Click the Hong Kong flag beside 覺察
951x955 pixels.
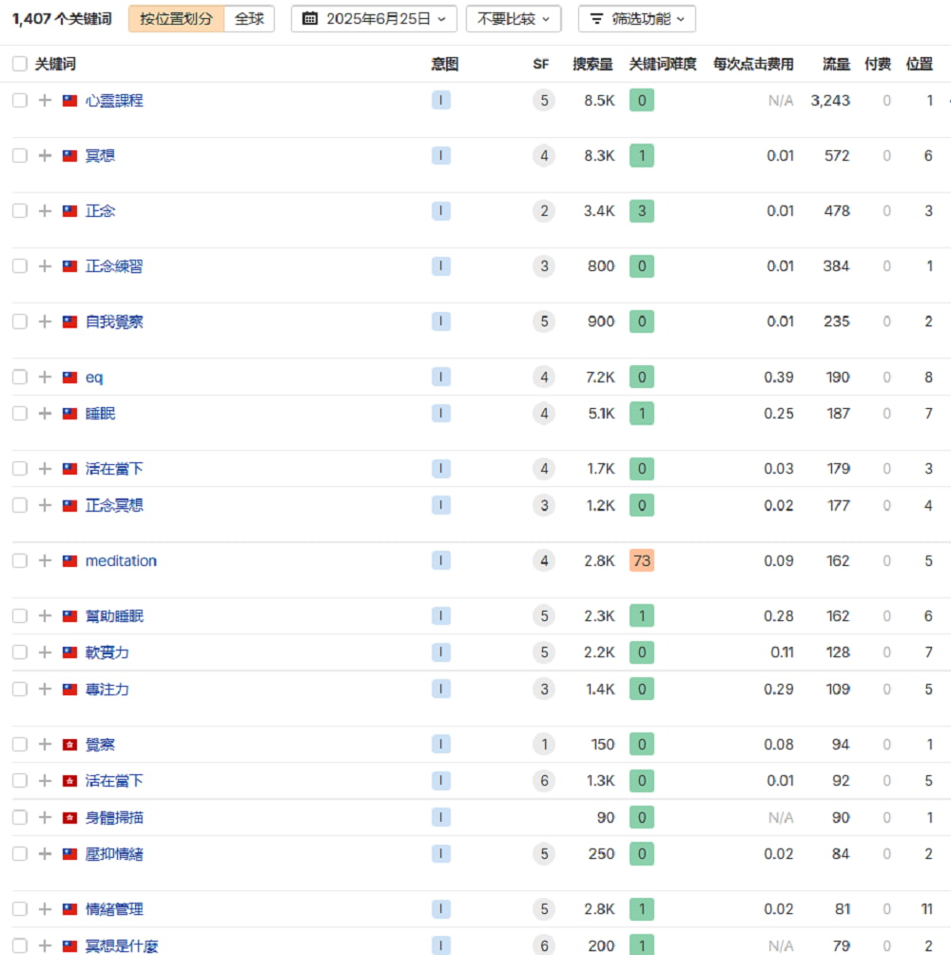(x=70, y=744)
